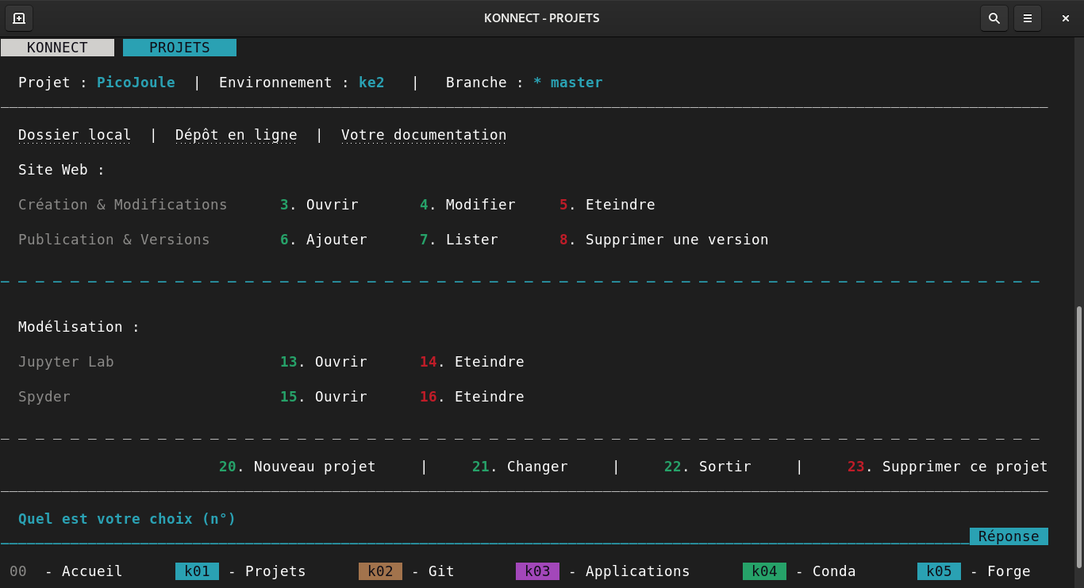Click the Publication & Versions label
Screen dimensions: 1084x588
coord(114,240)
